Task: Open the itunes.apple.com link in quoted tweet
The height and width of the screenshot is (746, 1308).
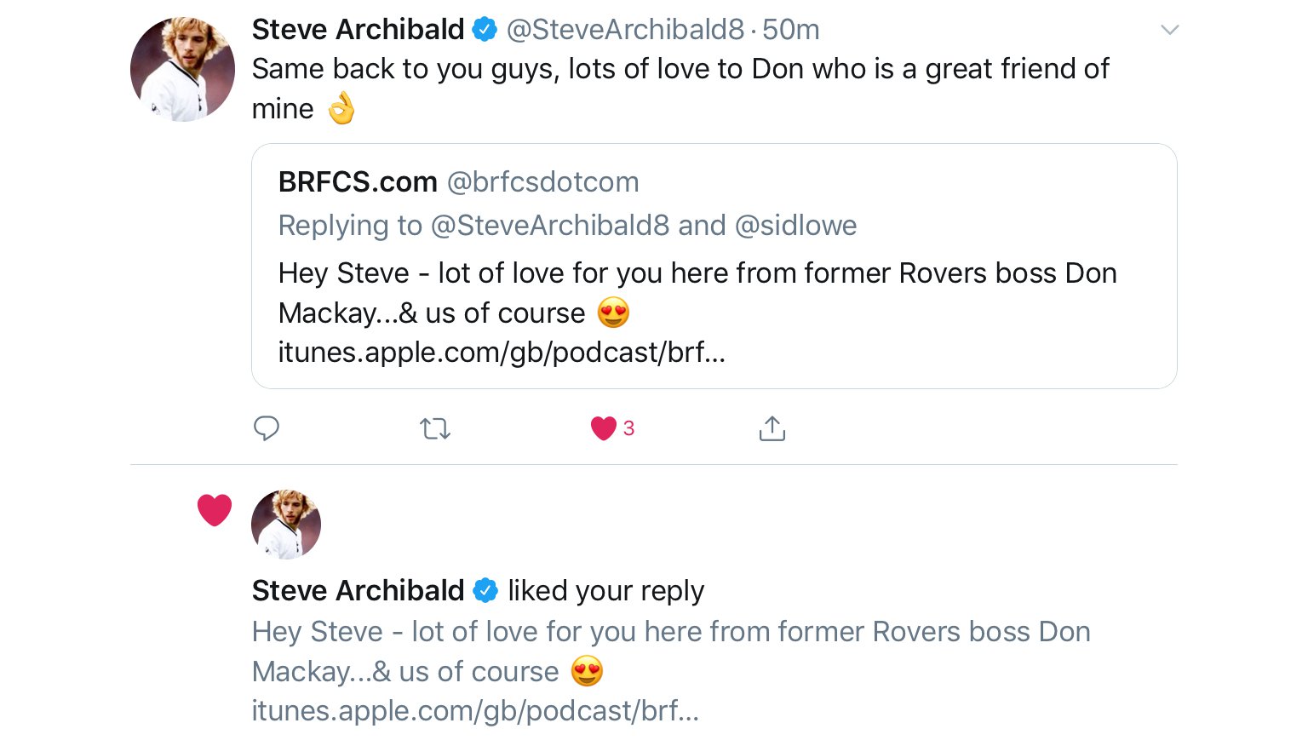Action: pyautogui.click(x=502, y=352)
